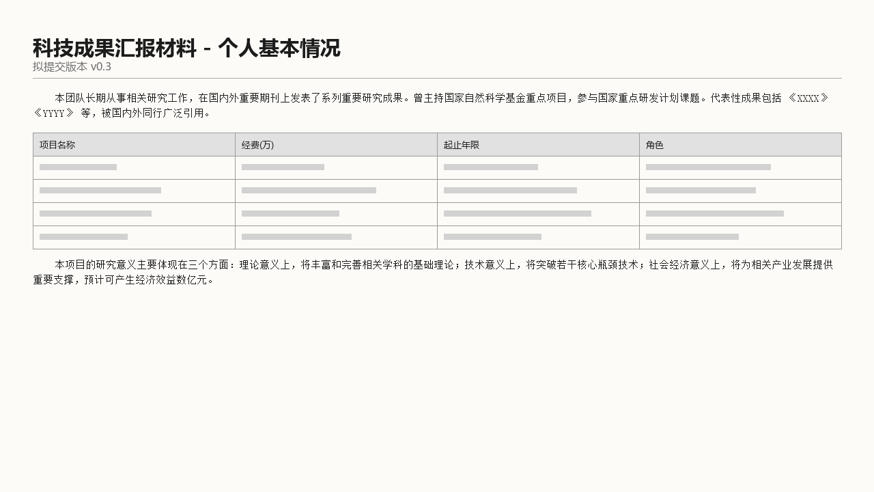
Task: Click the 《YYYY》 placeholder title
Action: tap(54, 113)
